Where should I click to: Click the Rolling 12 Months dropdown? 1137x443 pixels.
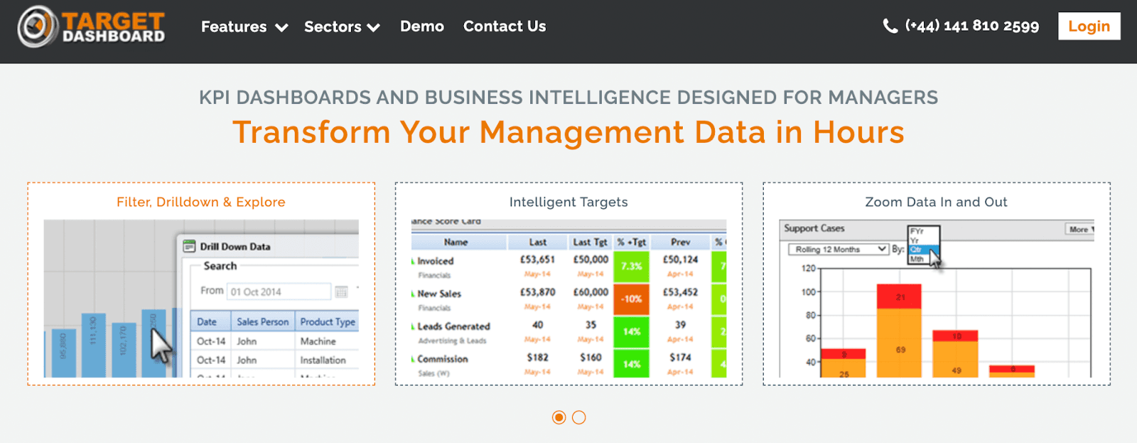pyautogui.click(x=838, y=250)
